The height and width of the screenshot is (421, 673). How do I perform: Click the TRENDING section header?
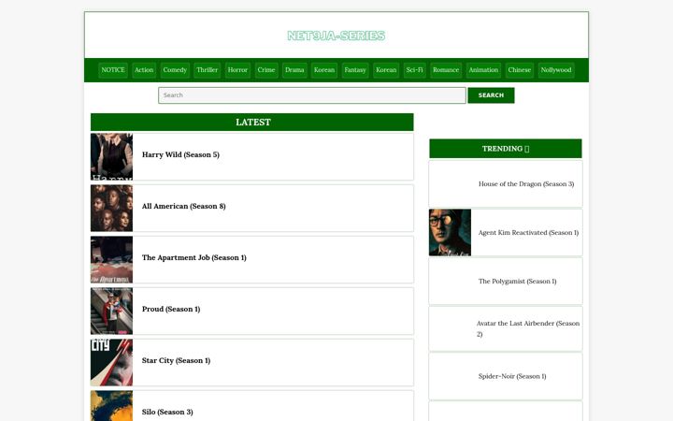point(506,149)
